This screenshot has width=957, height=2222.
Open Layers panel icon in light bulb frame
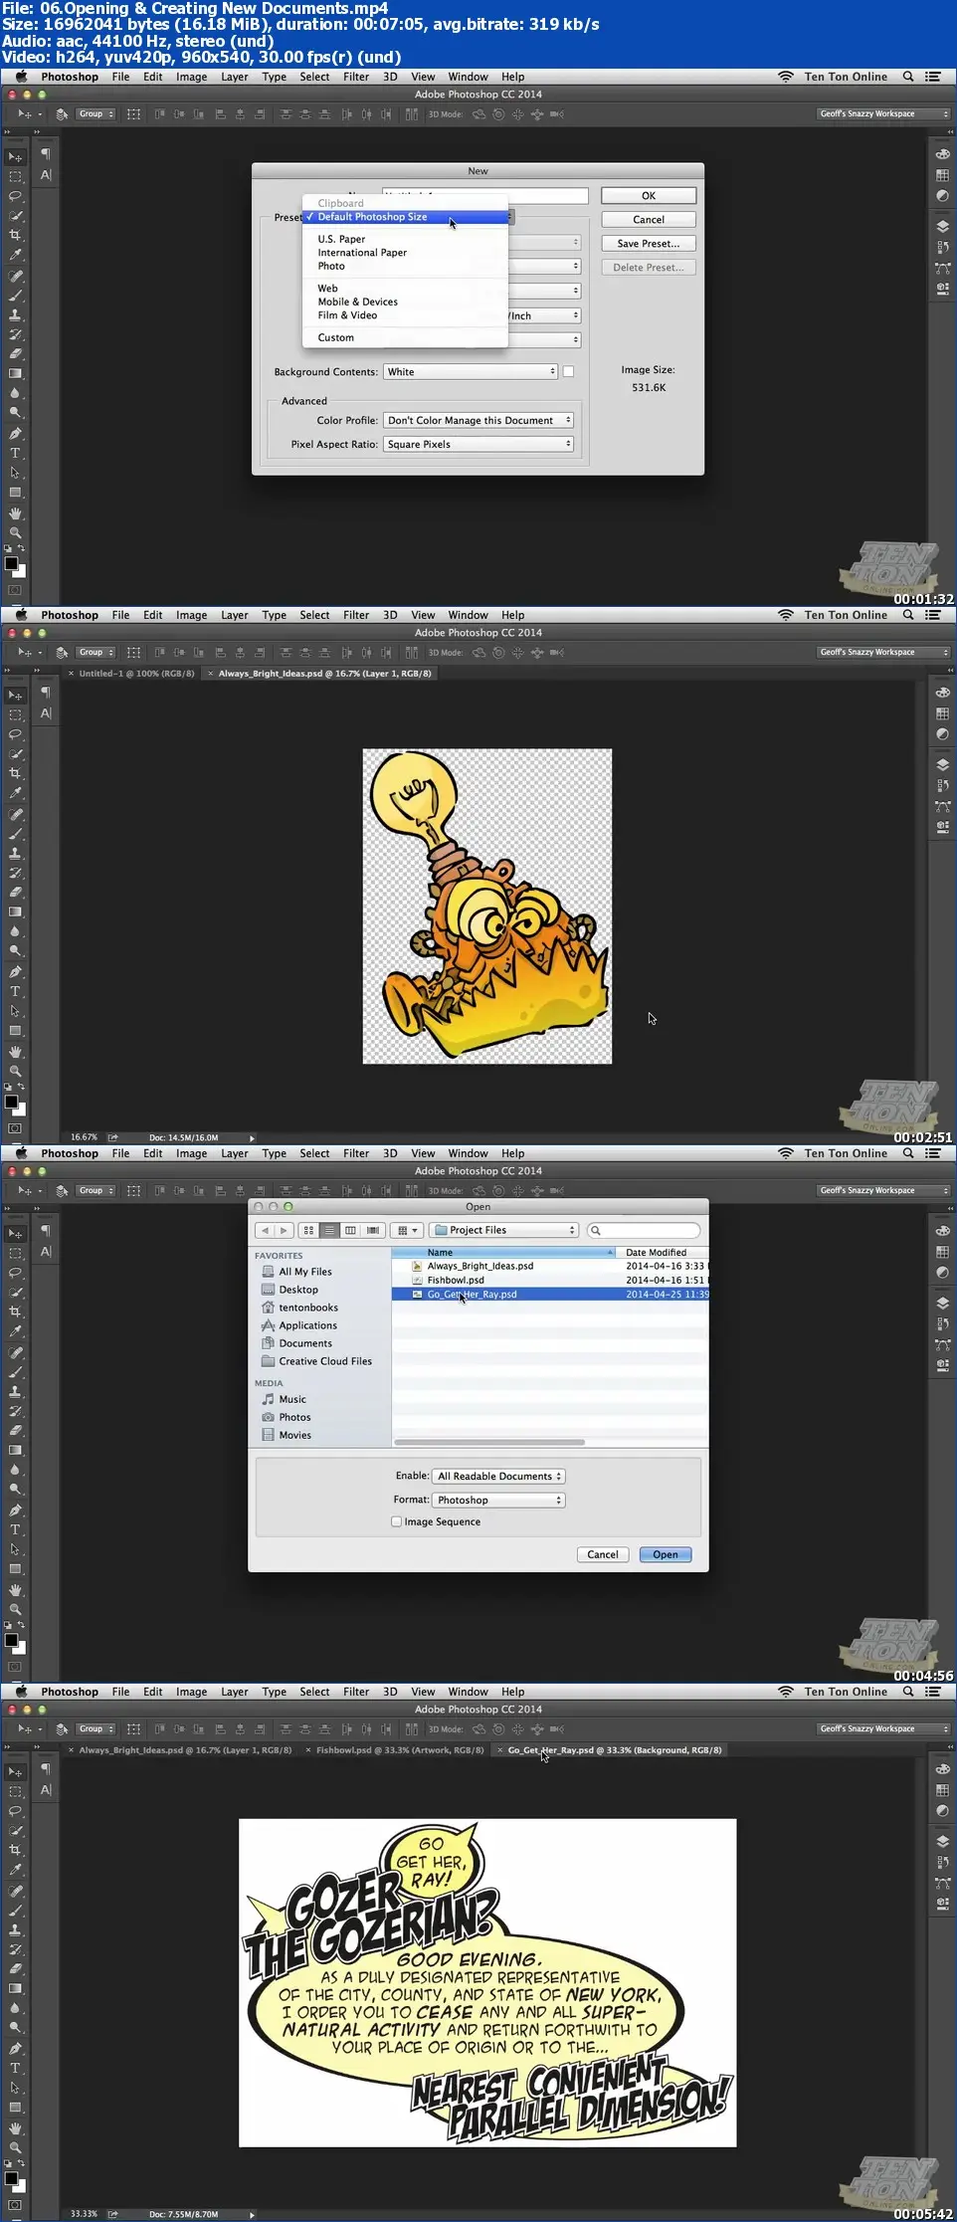(x=942, y=764)
